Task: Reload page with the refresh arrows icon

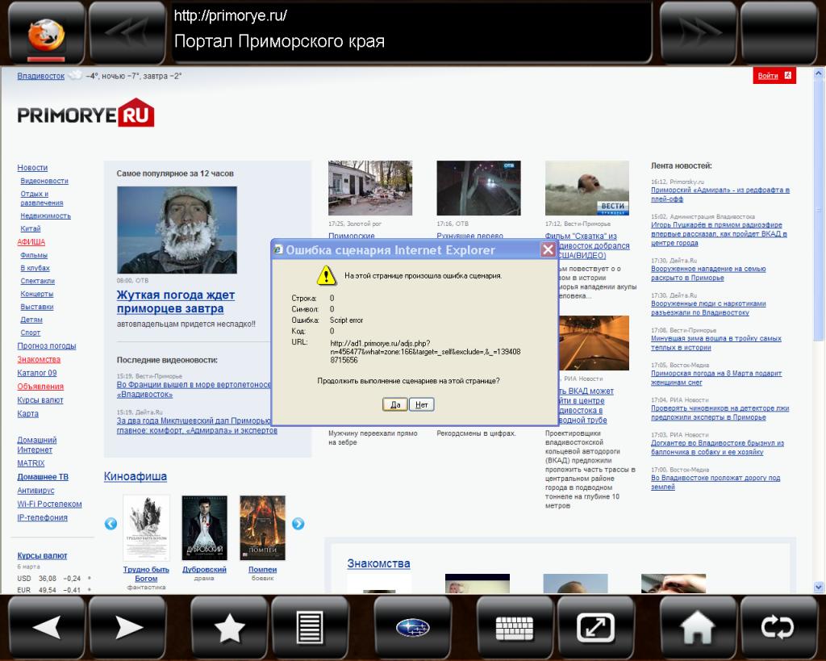Action: tap(778, 627)
